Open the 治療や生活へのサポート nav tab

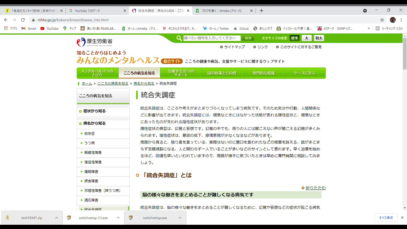pos(181,73)
